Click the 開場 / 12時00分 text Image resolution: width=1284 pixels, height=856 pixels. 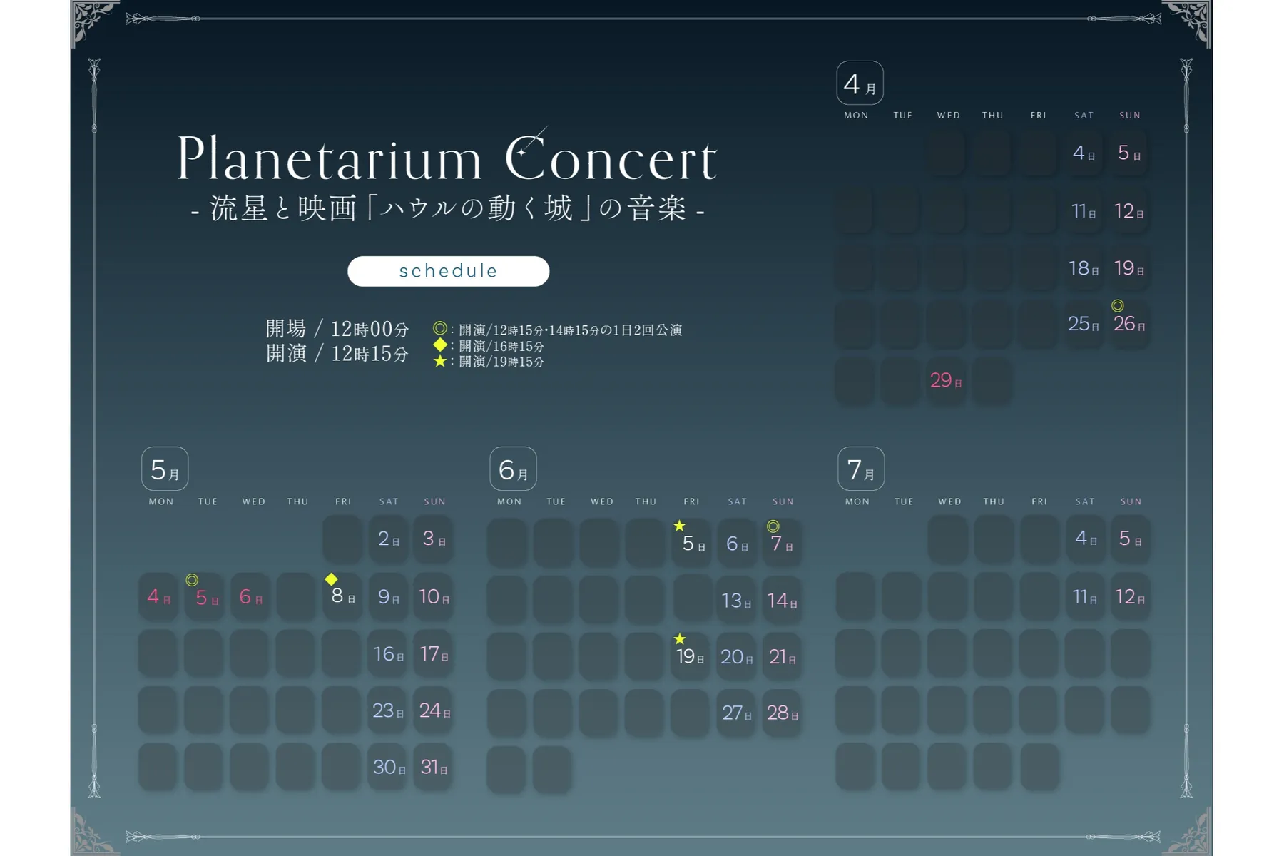pyautogui.click(x=337, y=328)
